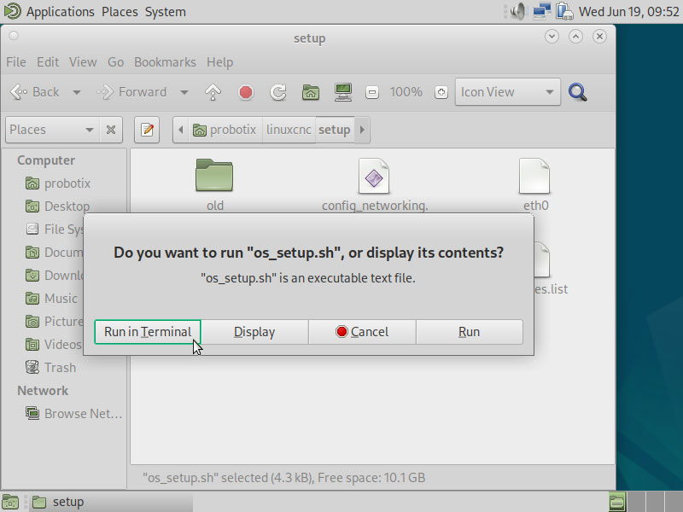This screenshot has height=512, width=683.
Task: Toggle the location text entry button
Action: 148,130
